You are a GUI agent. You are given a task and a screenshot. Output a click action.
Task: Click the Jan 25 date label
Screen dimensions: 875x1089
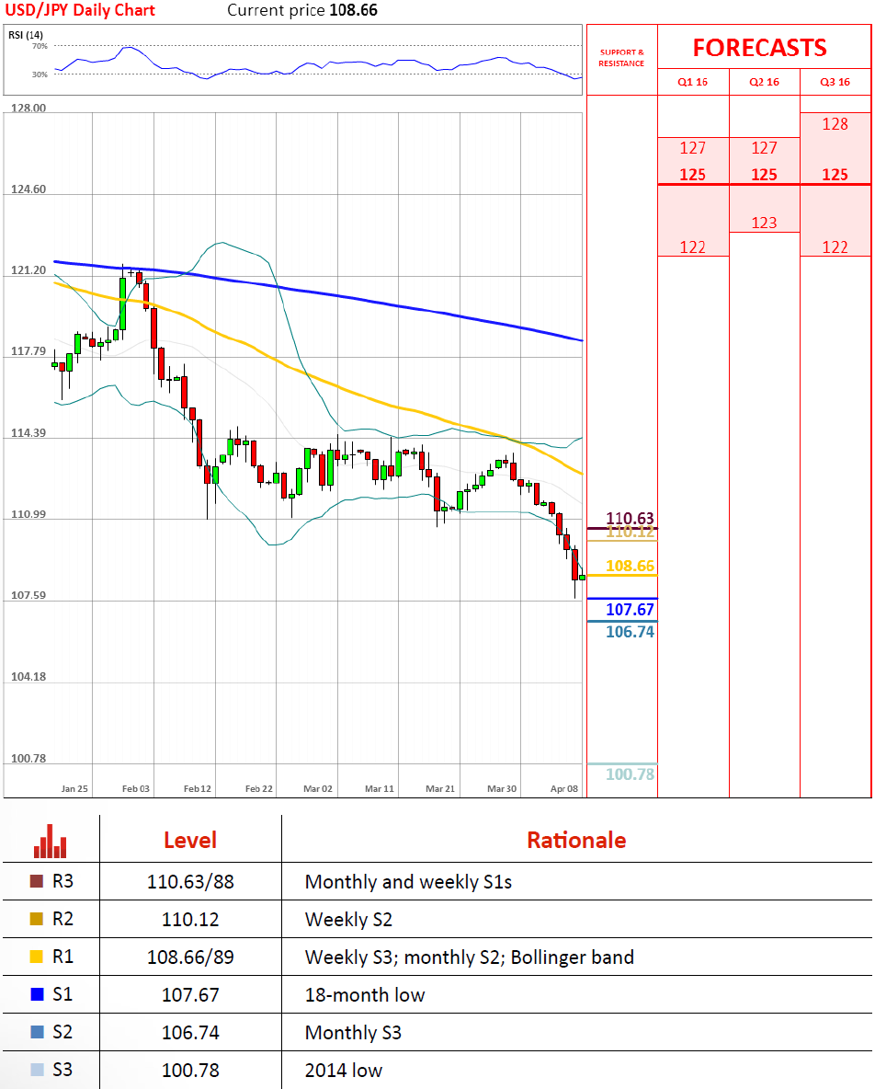(74, 789)
